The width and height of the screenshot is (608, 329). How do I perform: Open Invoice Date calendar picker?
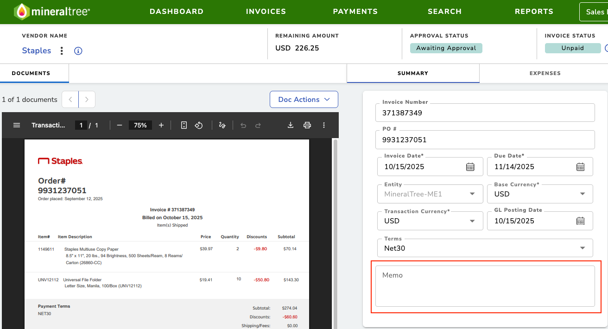tap(470, 167)
